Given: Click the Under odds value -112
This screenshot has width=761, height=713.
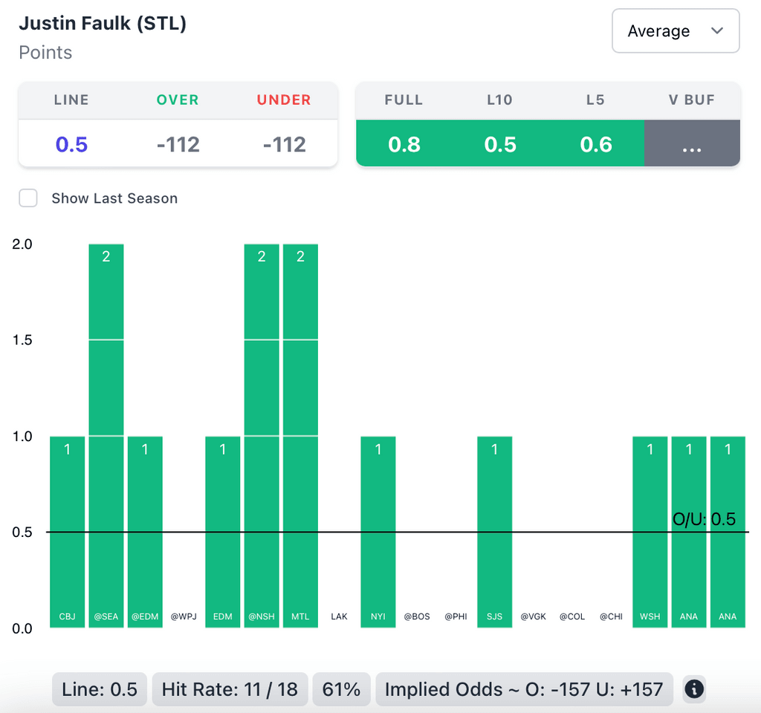Looking at the screenshot, I should (285, 143).
